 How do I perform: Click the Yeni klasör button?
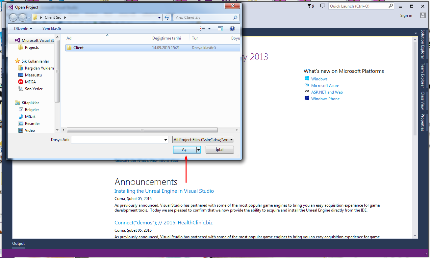52,29
